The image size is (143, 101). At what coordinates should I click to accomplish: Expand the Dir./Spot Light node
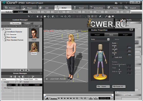[3, 88]
